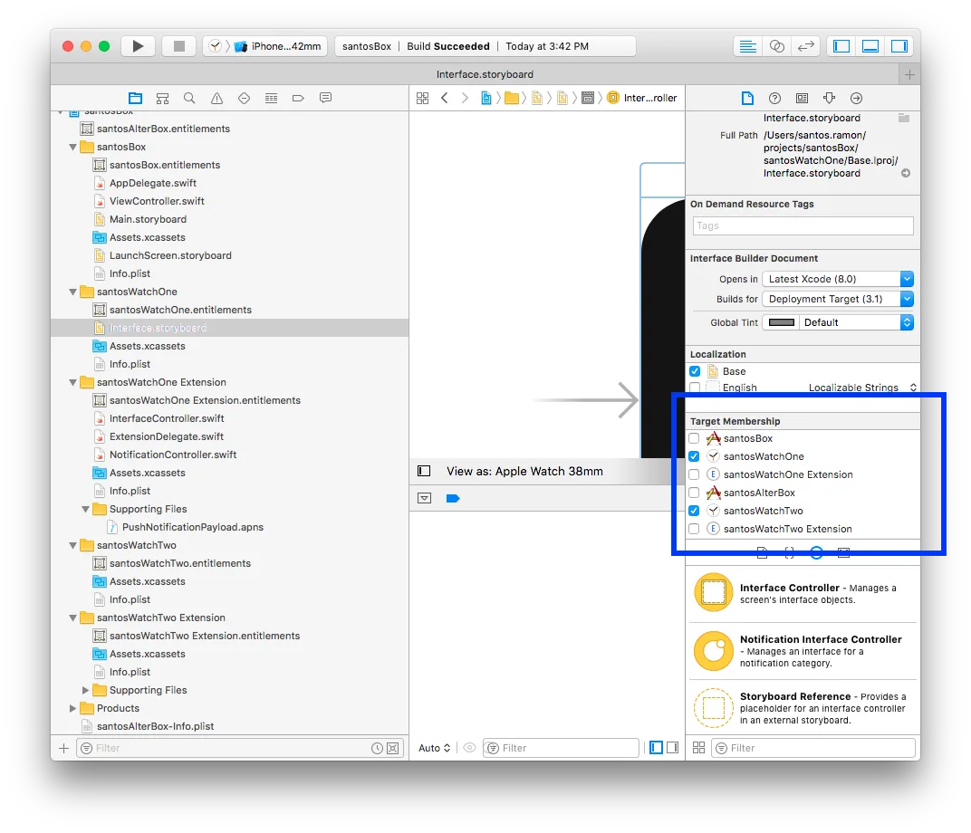The height and width of the screenshot is (833, 971).
Task: Collapse the santosWatchOne Extension folder
Action: [x=72, y=382]
